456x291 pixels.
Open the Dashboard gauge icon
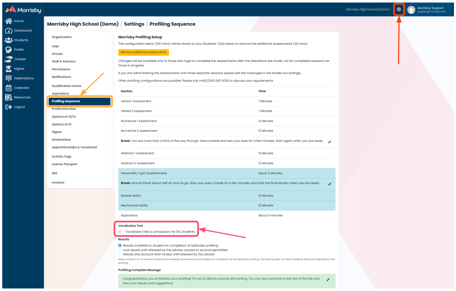pos(8,31)
